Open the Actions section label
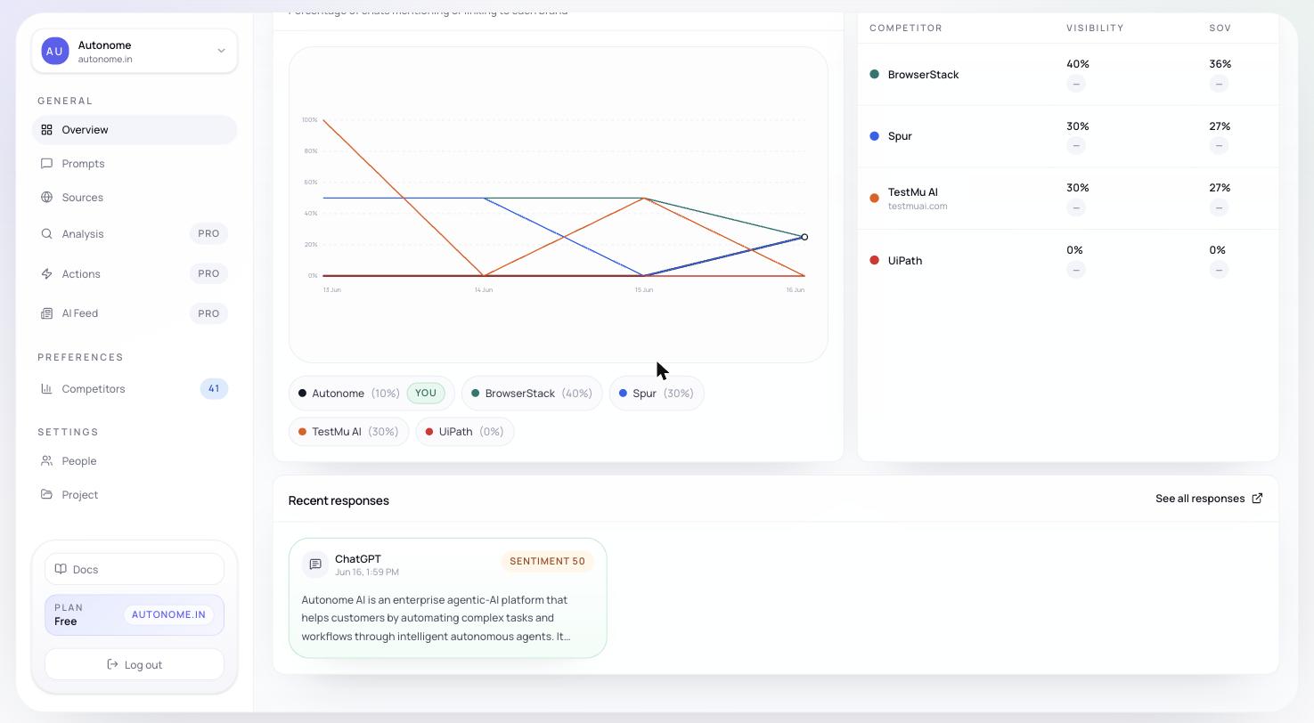 (x=81, y=274)
